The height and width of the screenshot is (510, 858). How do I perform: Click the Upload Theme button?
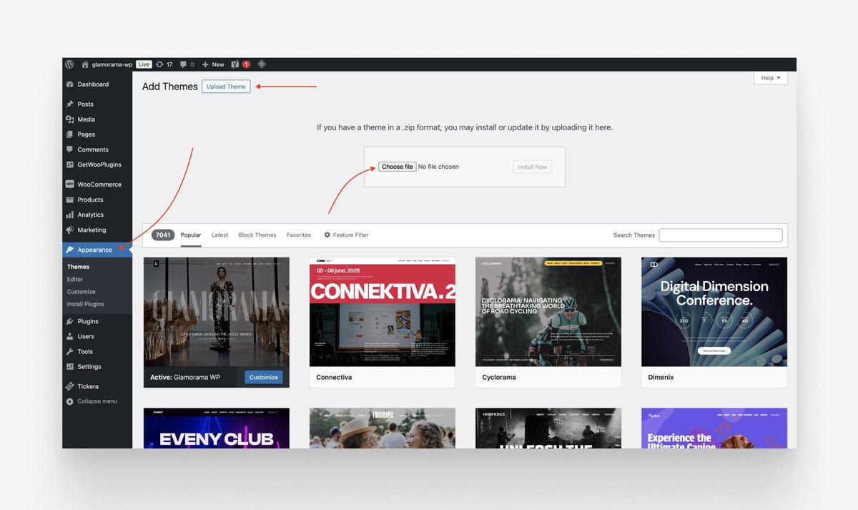226,87
